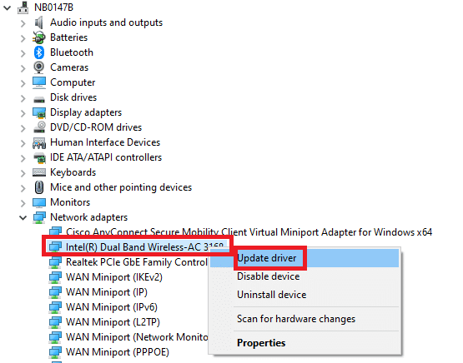Click the Audio inputs and outputs speaker icon

39,22
